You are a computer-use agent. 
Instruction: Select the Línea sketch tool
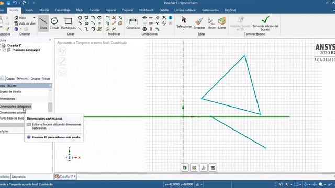(x=43, y=23)
